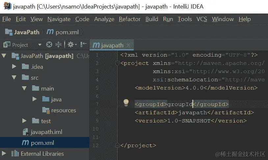The width and height of the screenshot is (268, 160).
Task: Expand External Libraries arrow
Action: [4, 153]
